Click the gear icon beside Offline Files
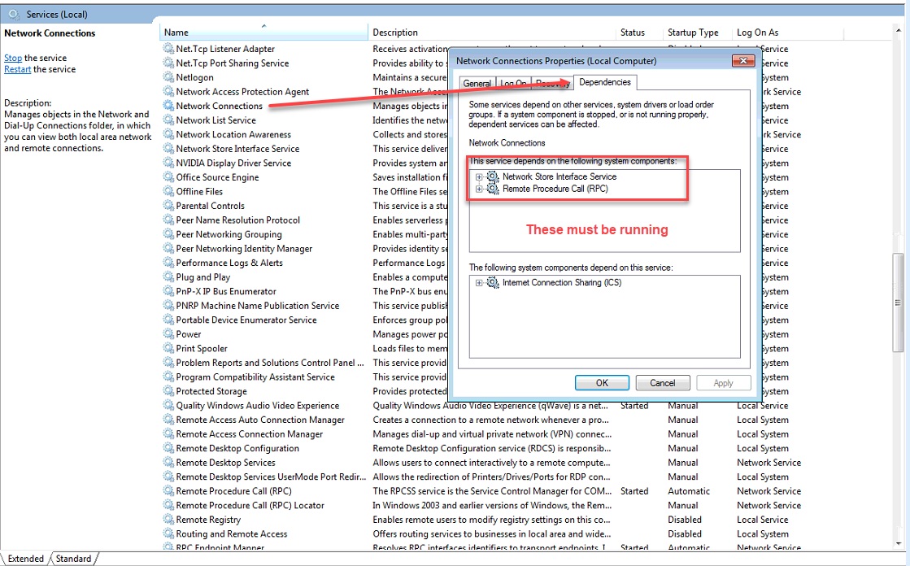 click(168, 192)
